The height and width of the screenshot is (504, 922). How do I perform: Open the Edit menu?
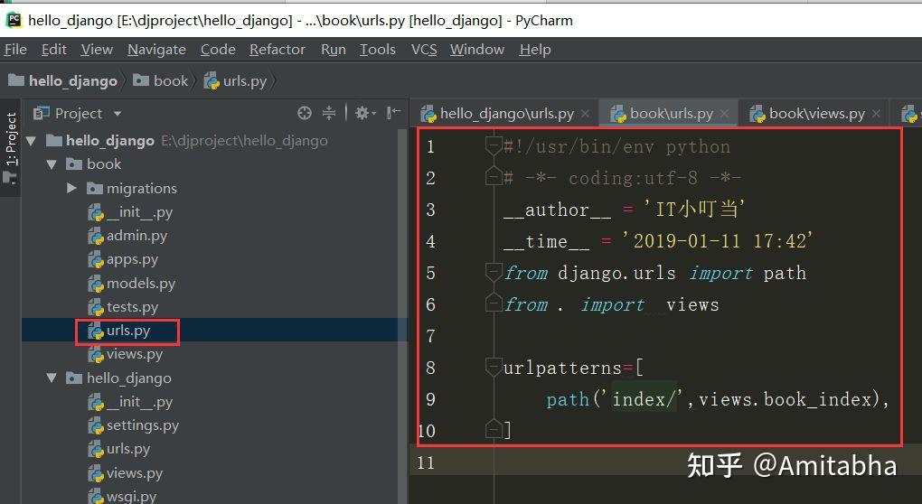53,50
